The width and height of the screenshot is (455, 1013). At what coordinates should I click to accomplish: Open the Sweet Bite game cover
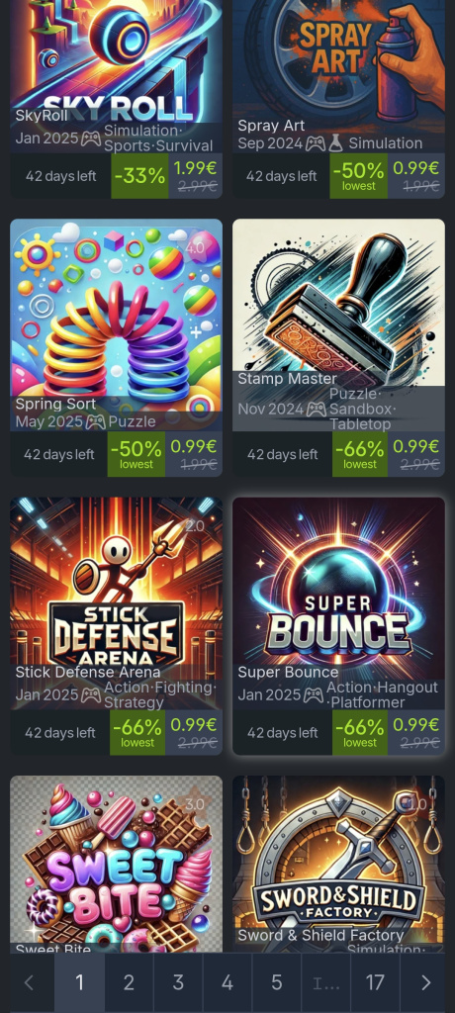(x=117, y=865)
